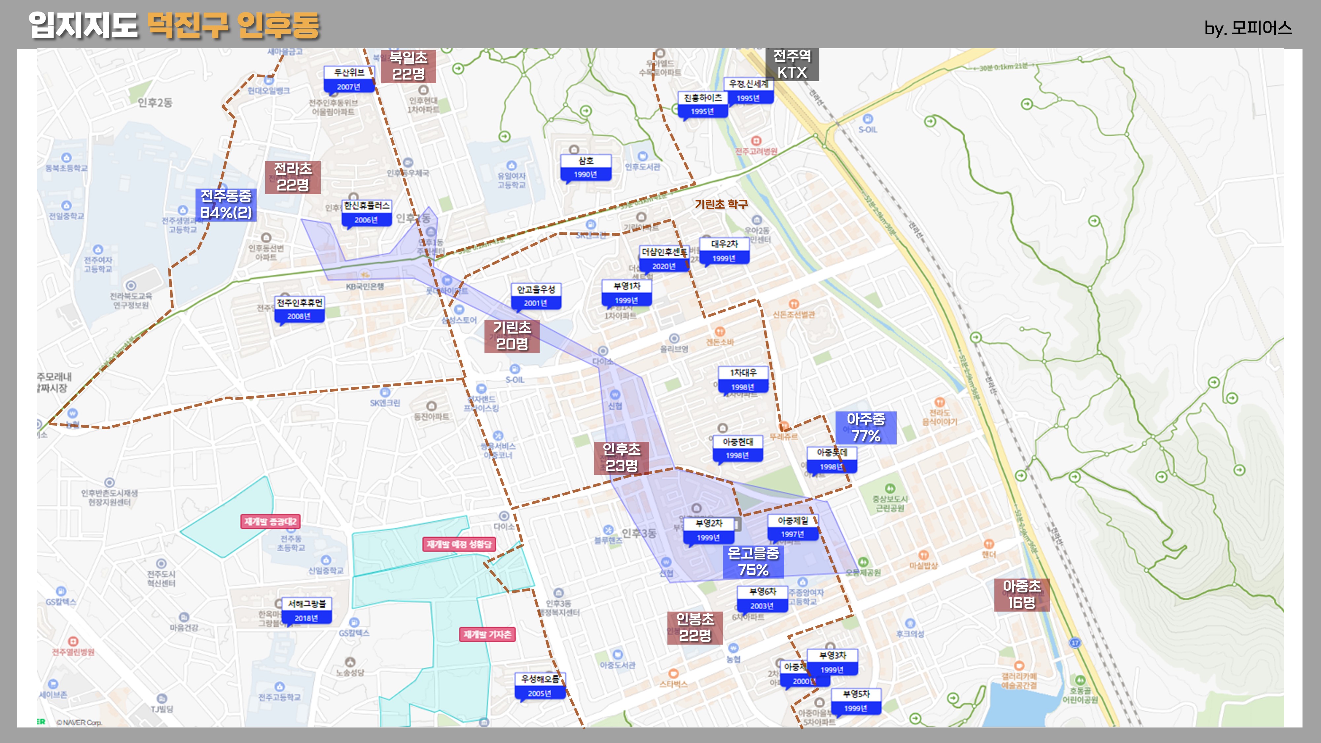
Task: Click the 아중도서관 library icon
Action: [618, 654]
